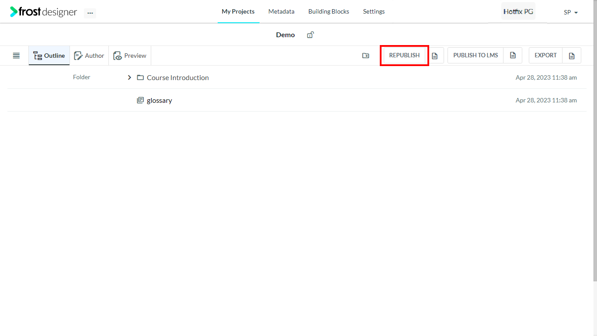Select the glossary row name
The image size is (597, 336).
coord(160,100)
